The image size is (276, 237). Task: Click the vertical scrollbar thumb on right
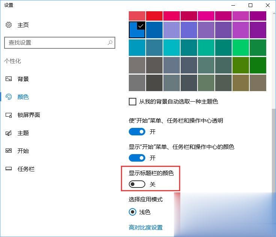pyautogui.click(x=273, y=151)
